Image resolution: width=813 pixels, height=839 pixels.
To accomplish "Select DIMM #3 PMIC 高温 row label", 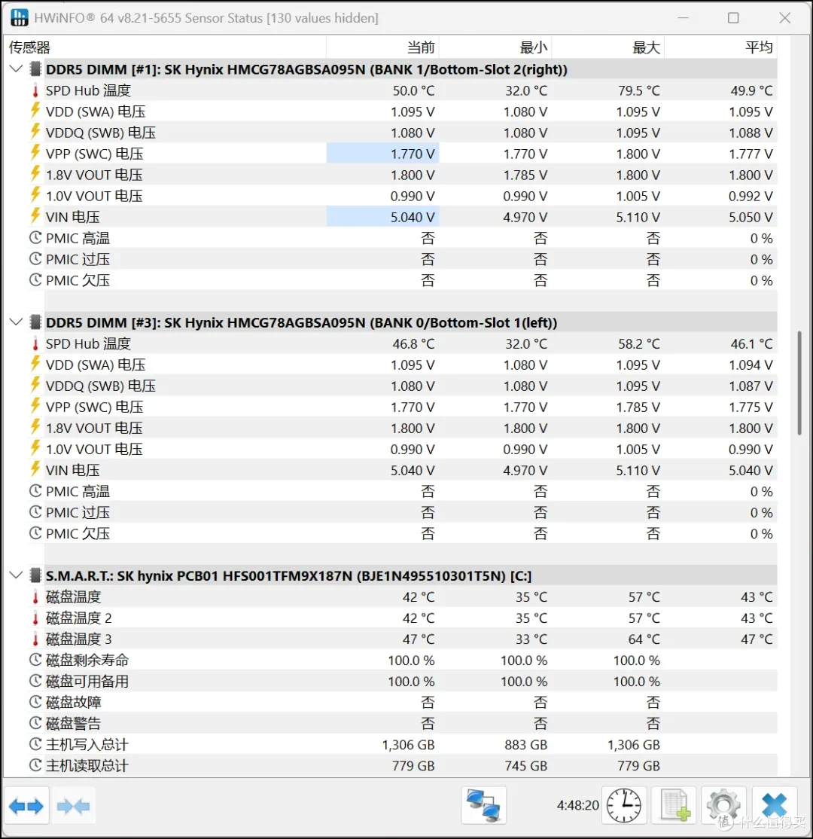I will coord(78,491).
